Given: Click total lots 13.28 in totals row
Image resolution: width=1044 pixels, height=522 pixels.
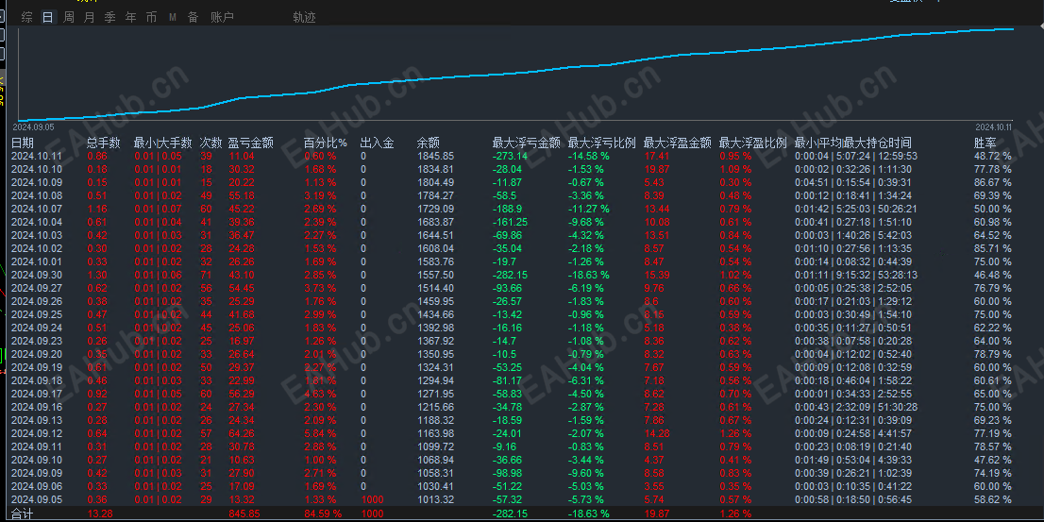Looking at the screenshot, I should (x=99, y=514).
